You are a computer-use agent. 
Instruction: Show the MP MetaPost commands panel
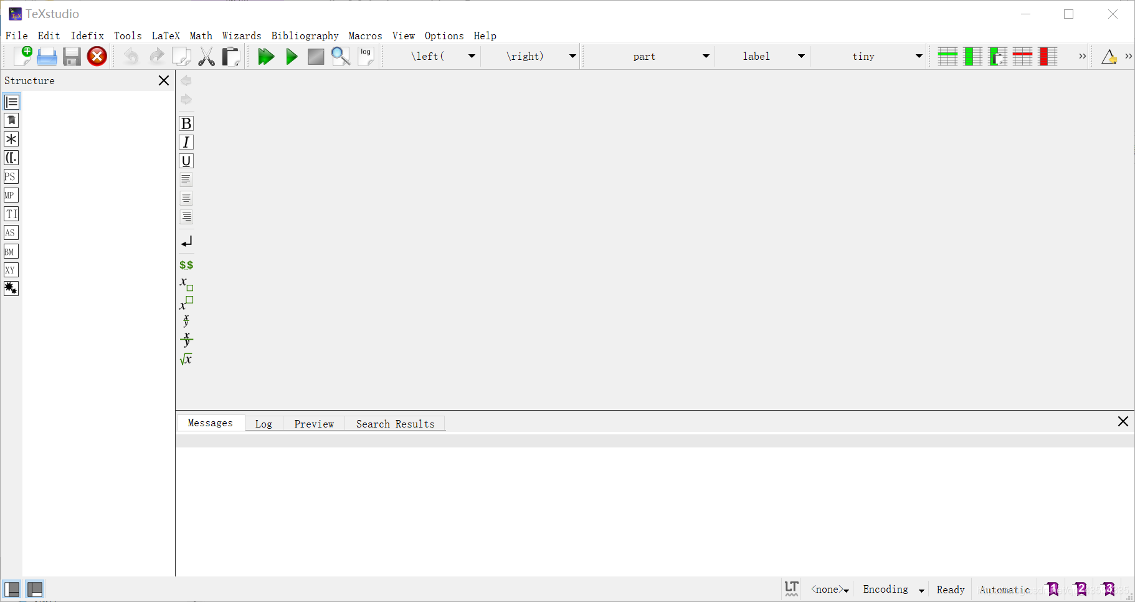click(11, 195)
